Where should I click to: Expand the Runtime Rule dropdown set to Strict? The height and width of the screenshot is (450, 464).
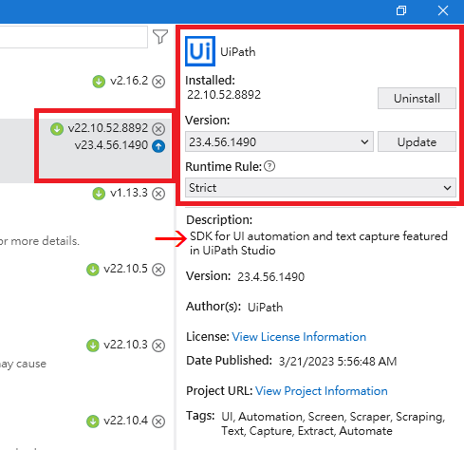click(321, 188)
